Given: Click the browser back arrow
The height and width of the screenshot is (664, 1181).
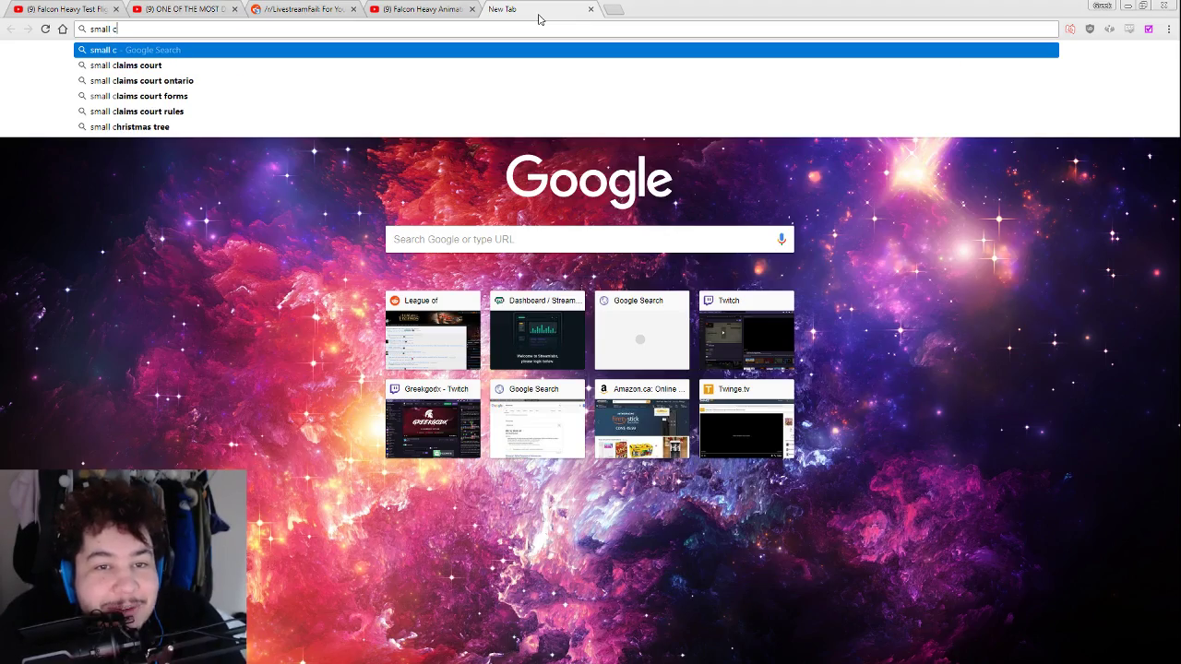Looking at the screenshot, I should click(11, 29).
